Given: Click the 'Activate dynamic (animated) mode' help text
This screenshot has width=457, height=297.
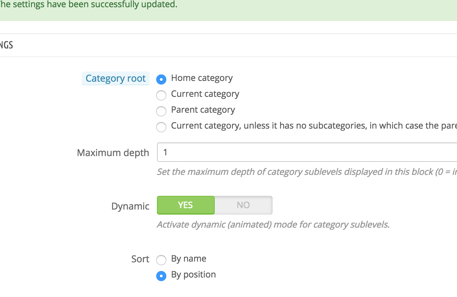Looking at the screenshot, I should (x=273, y=225).
